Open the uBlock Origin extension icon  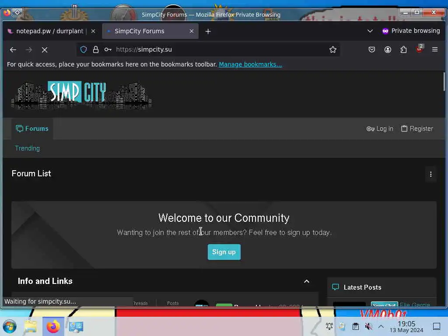[x=419, y=49]
